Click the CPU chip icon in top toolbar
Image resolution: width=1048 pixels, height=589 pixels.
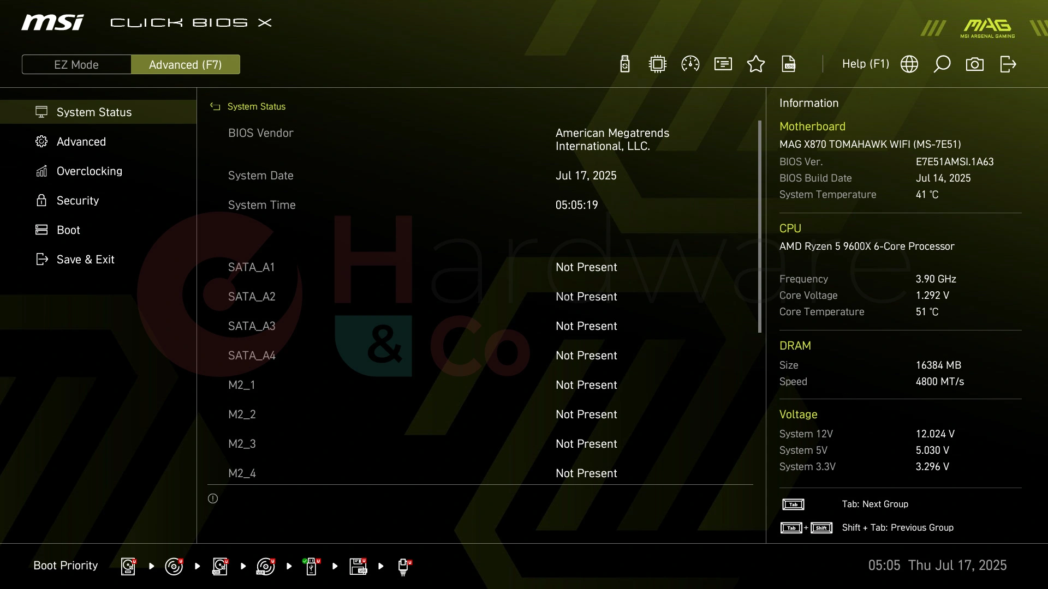pyautogui.click(x=658, y=64)
